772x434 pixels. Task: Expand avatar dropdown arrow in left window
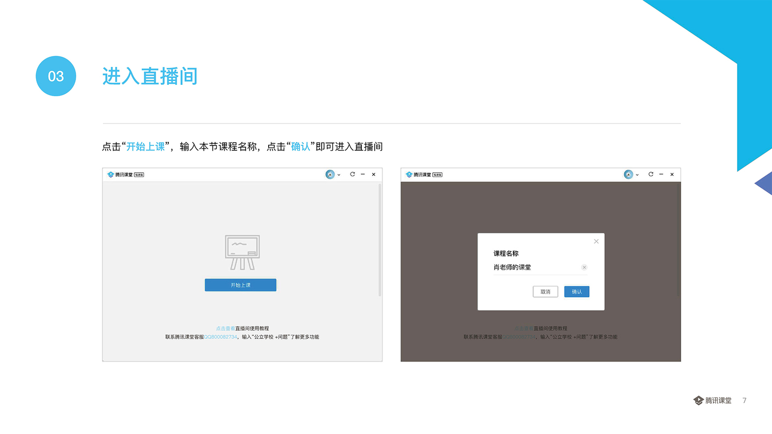pyautogui.click(x=339, y=175)
